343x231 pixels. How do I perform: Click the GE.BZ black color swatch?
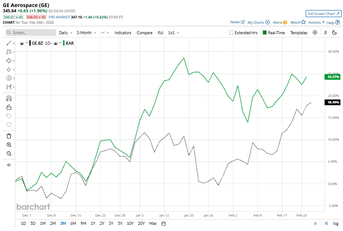click(30, 43)
